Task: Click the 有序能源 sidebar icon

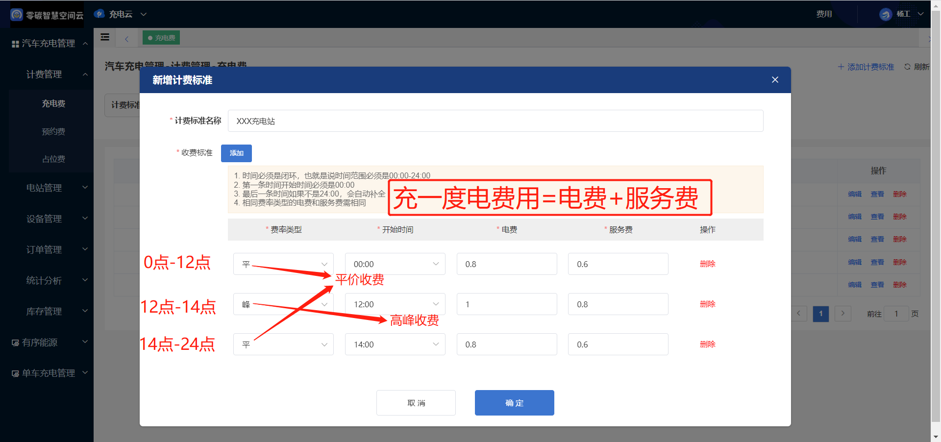Action: pos(15,343)
